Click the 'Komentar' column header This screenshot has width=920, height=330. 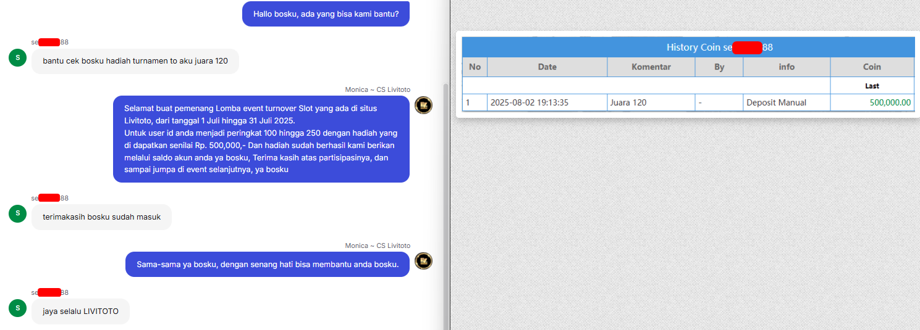pyautogui.click(x=651, y=67)
